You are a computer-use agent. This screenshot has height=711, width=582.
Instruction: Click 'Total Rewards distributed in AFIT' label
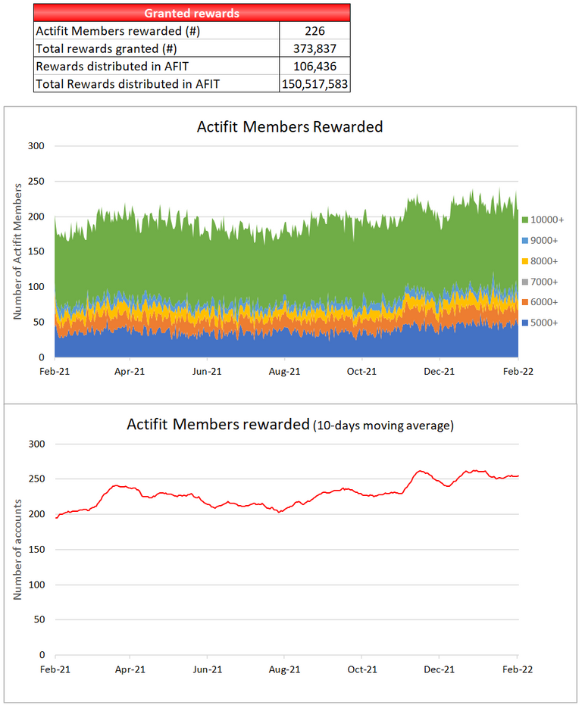point(127,84)
